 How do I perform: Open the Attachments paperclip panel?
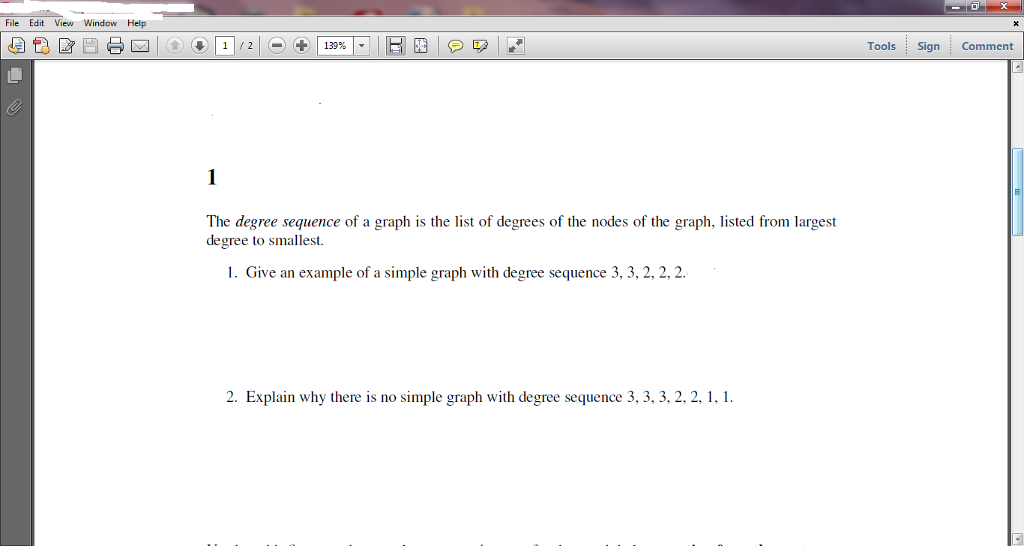[13, 106]
